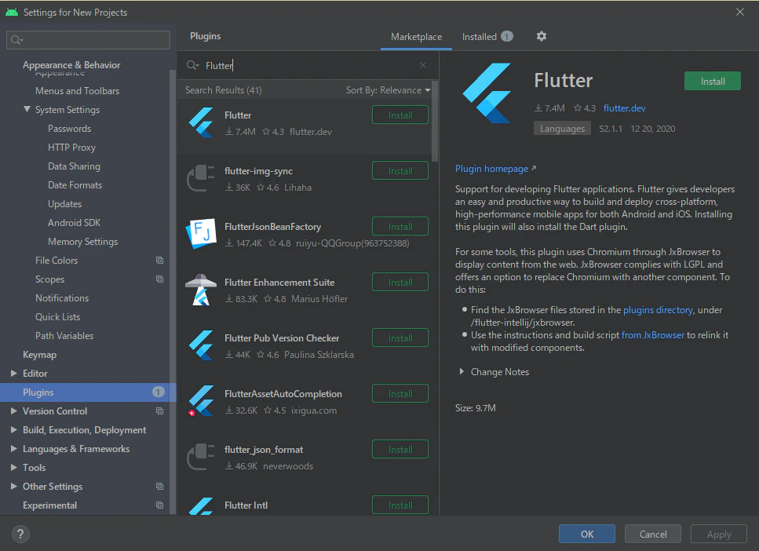Click the copy icon beside Version Control
Screen dimensions: 759x551
click(x=160, y=411)
